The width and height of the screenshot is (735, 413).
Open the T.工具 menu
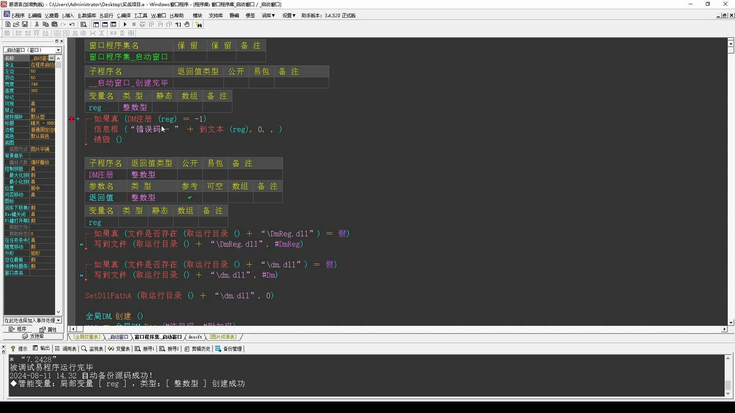[140, 16]
